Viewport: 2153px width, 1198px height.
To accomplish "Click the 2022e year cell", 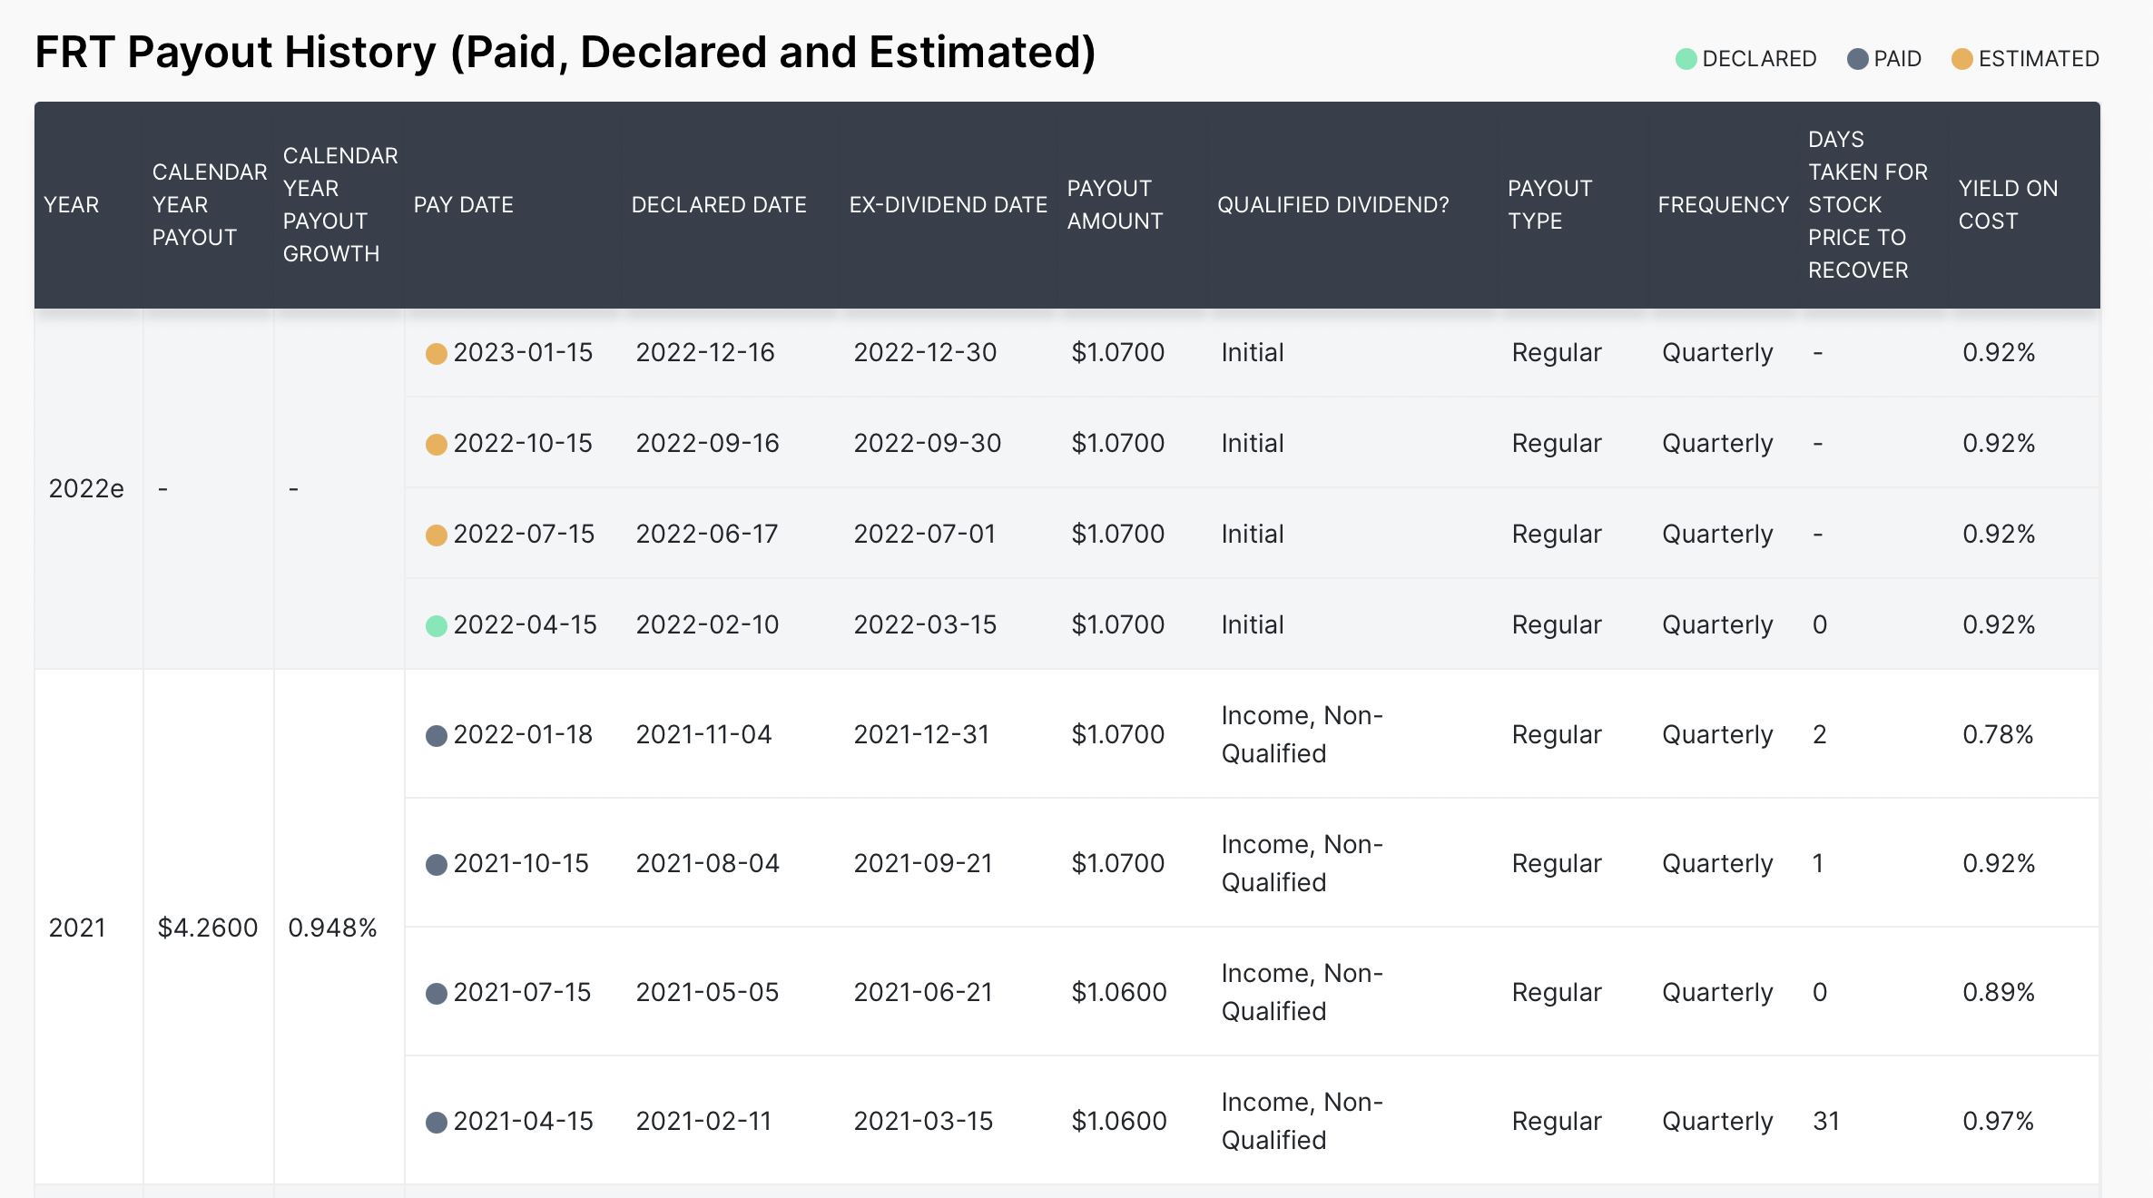I will click(86, 488).
